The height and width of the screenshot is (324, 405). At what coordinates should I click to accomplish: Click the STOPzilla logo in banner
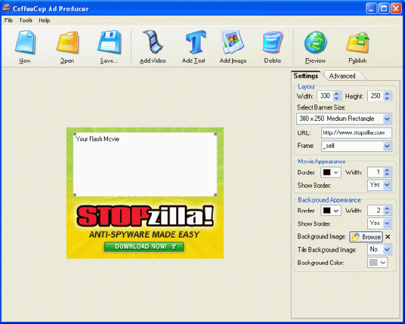pos(145,216)
